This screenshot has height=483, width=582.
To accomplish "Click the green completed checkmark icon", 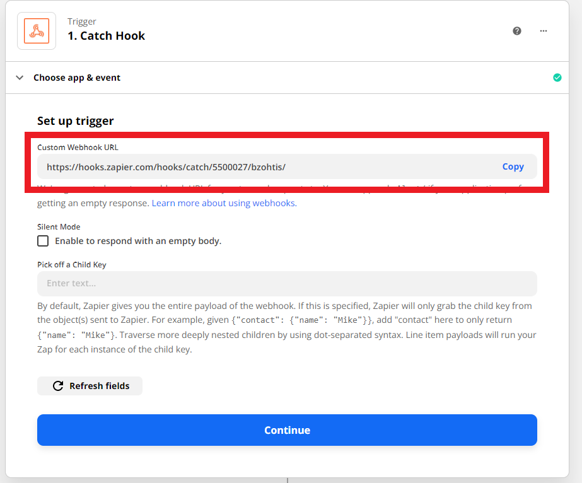I will 557,78.
